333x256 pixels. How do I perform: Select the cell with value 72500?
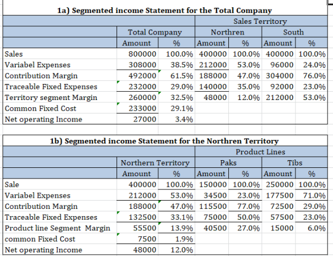click(x=278, y=206)
